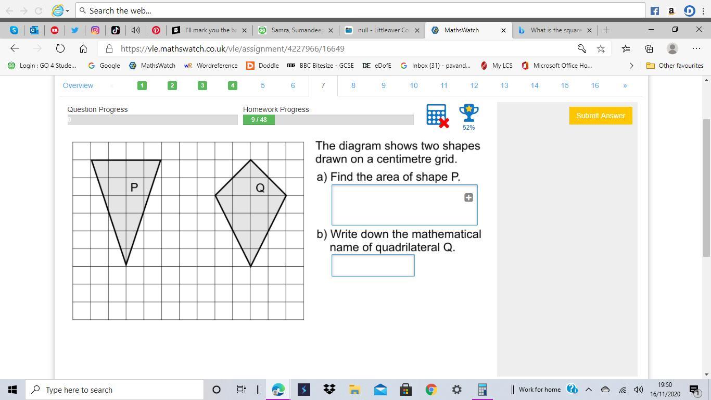
Task: Click the plus icon in answer box a
Action: tap(468, 197)
